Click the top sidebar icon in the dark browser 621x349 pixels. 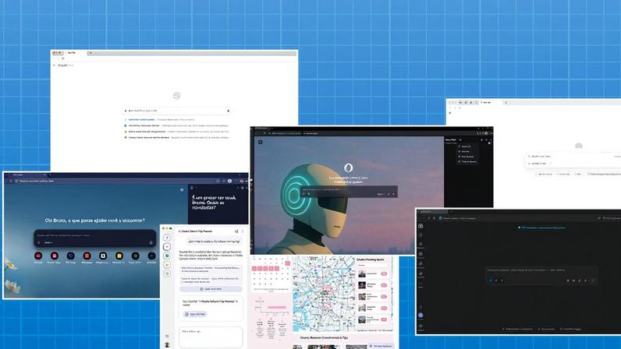coord(421,226)
